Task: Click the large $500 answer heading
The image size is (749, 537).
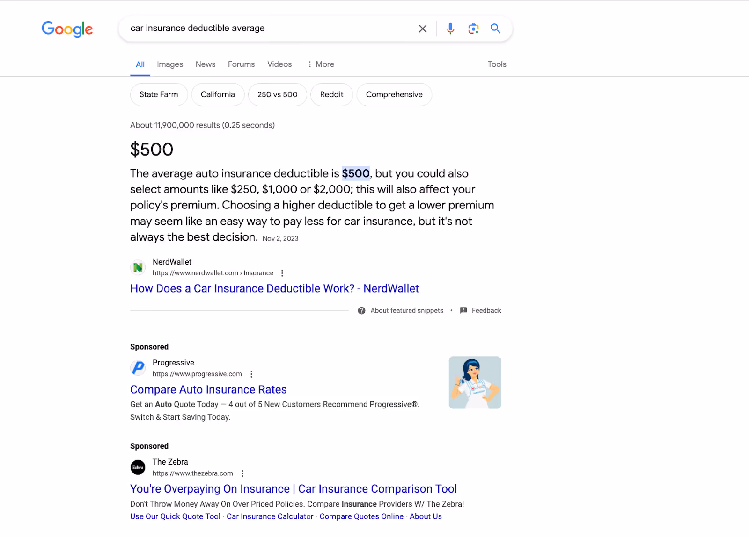Action: [x=152, y=150]
